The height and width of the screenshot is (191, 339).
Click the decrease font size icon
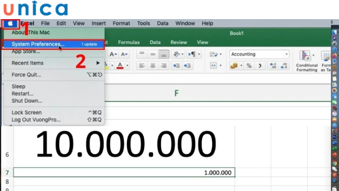(x=124, y=54)
